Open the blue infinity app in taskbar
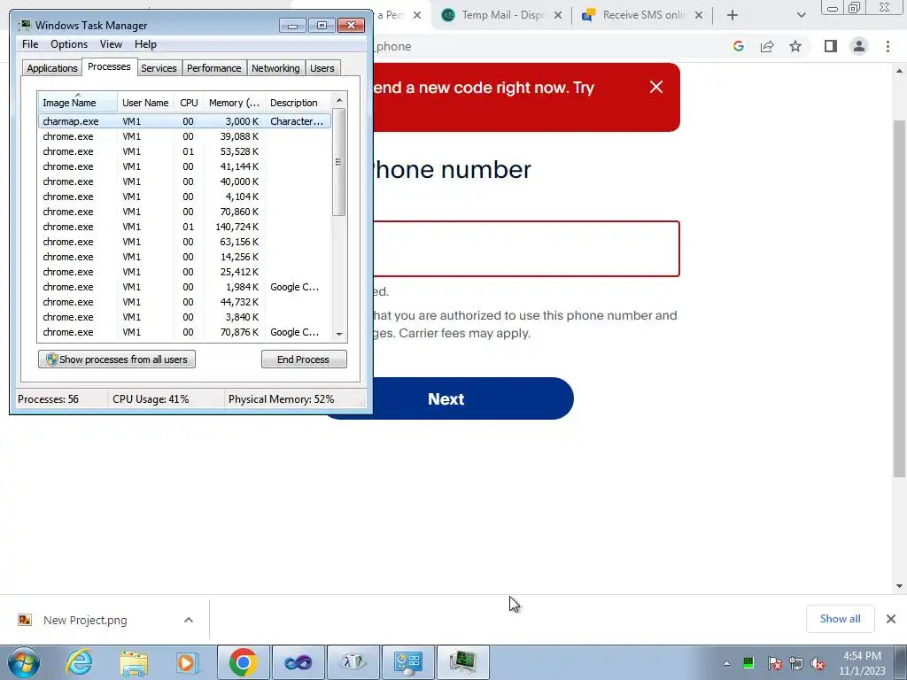 [298, 662]
